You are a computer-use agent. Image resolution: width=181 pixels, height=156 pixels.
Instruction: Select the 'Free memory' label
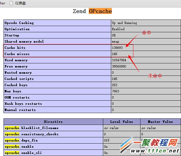click(16, 66)
